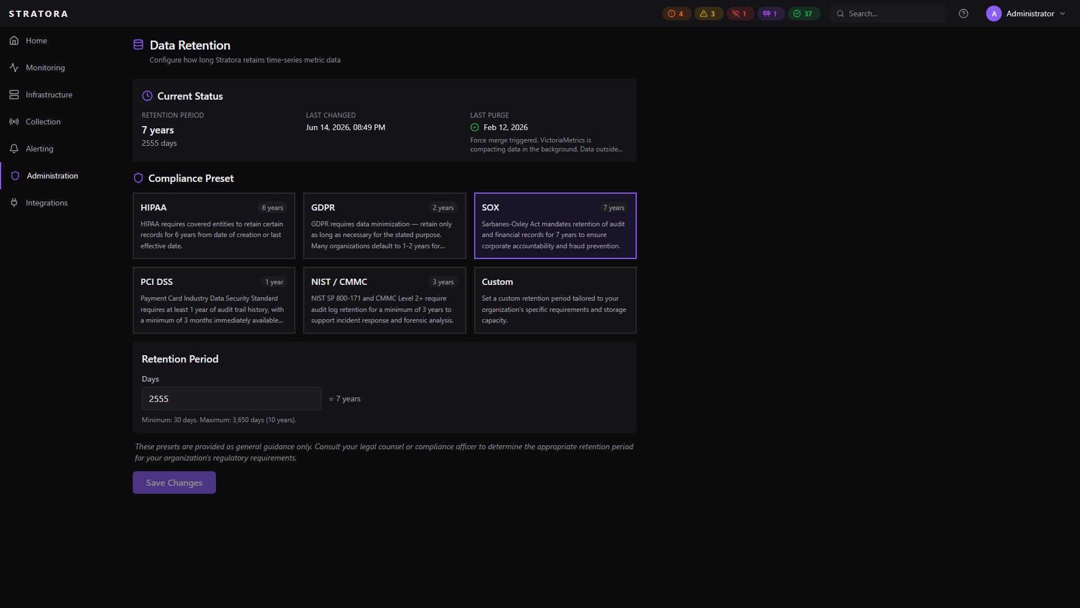The width and height of the screenshot is (1080, 608).
Task: Click the Data Retention database icon
Action: click(138, 44)
